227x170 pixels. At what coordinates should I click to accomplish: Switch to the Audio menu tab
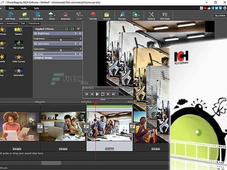click(24, 8)
